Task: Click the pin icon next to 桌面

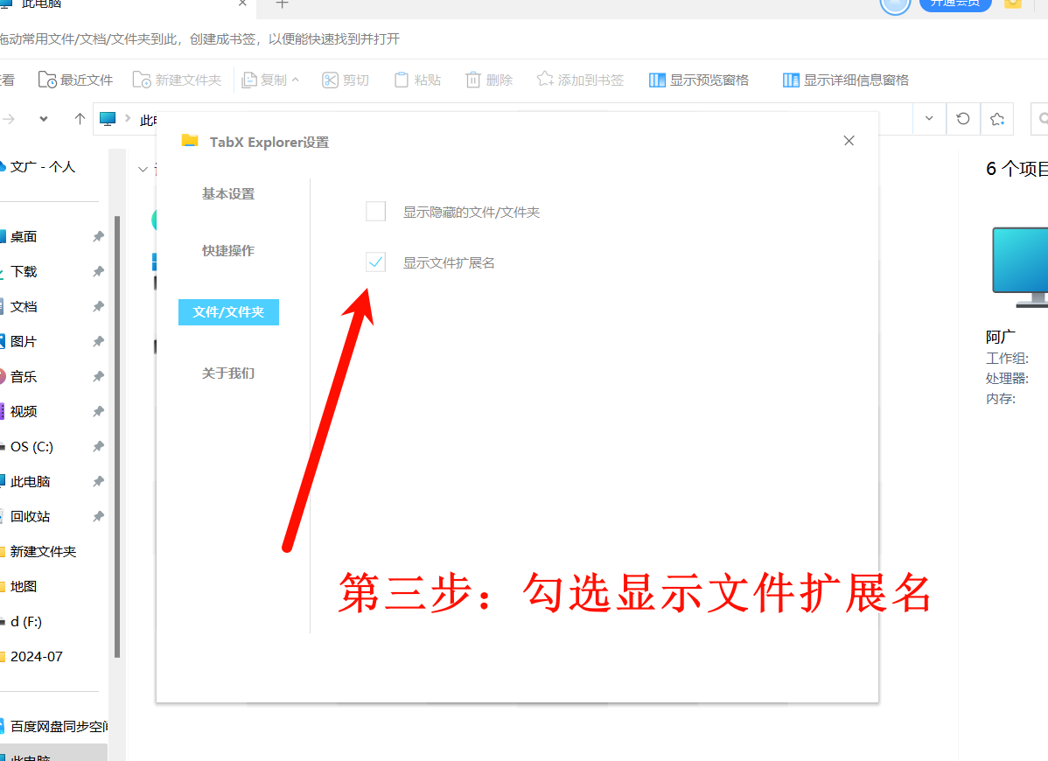Action: pyautogui.click(x=98, y=236)
